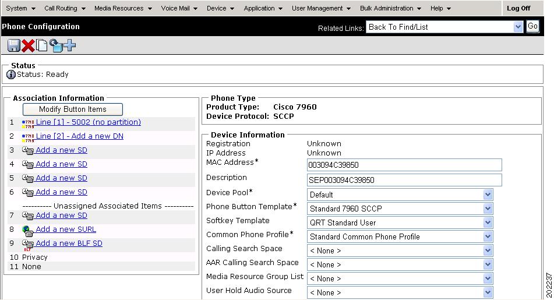Click the blue plus Add New icon
The image size is (554, 300).
(x=70, y=45)
